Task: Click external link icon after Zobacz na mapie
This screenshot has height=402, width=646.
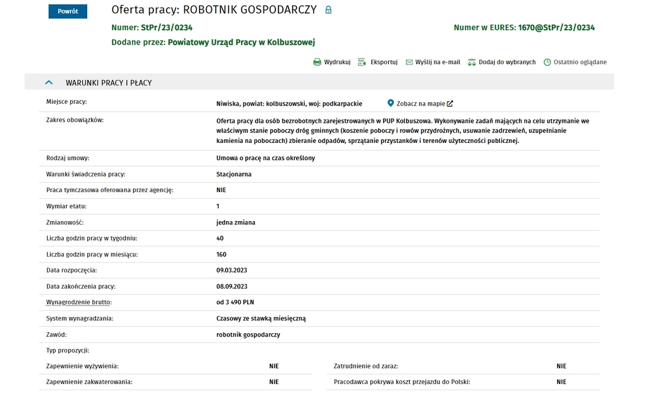Action: [x=450, y=104]
